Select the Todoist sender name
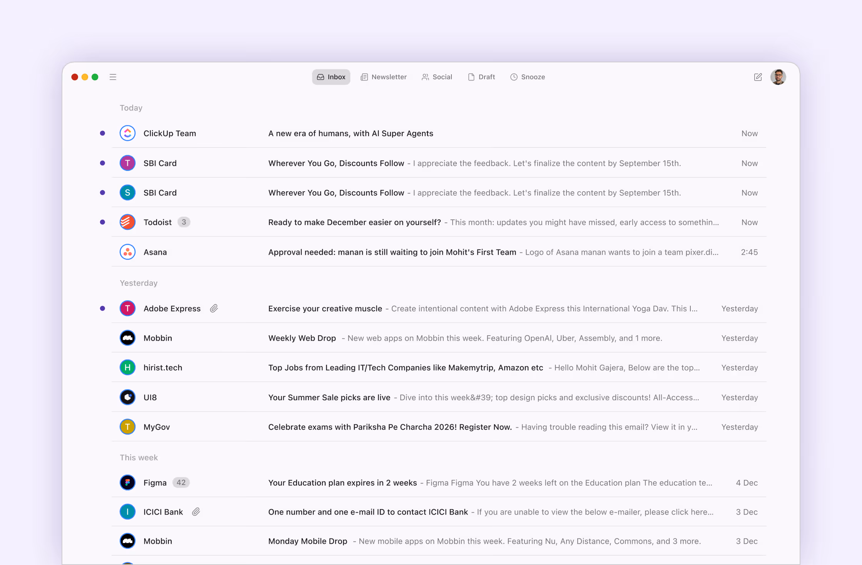The height and width of the screenshot is (565, 862). tap(157, 222)
